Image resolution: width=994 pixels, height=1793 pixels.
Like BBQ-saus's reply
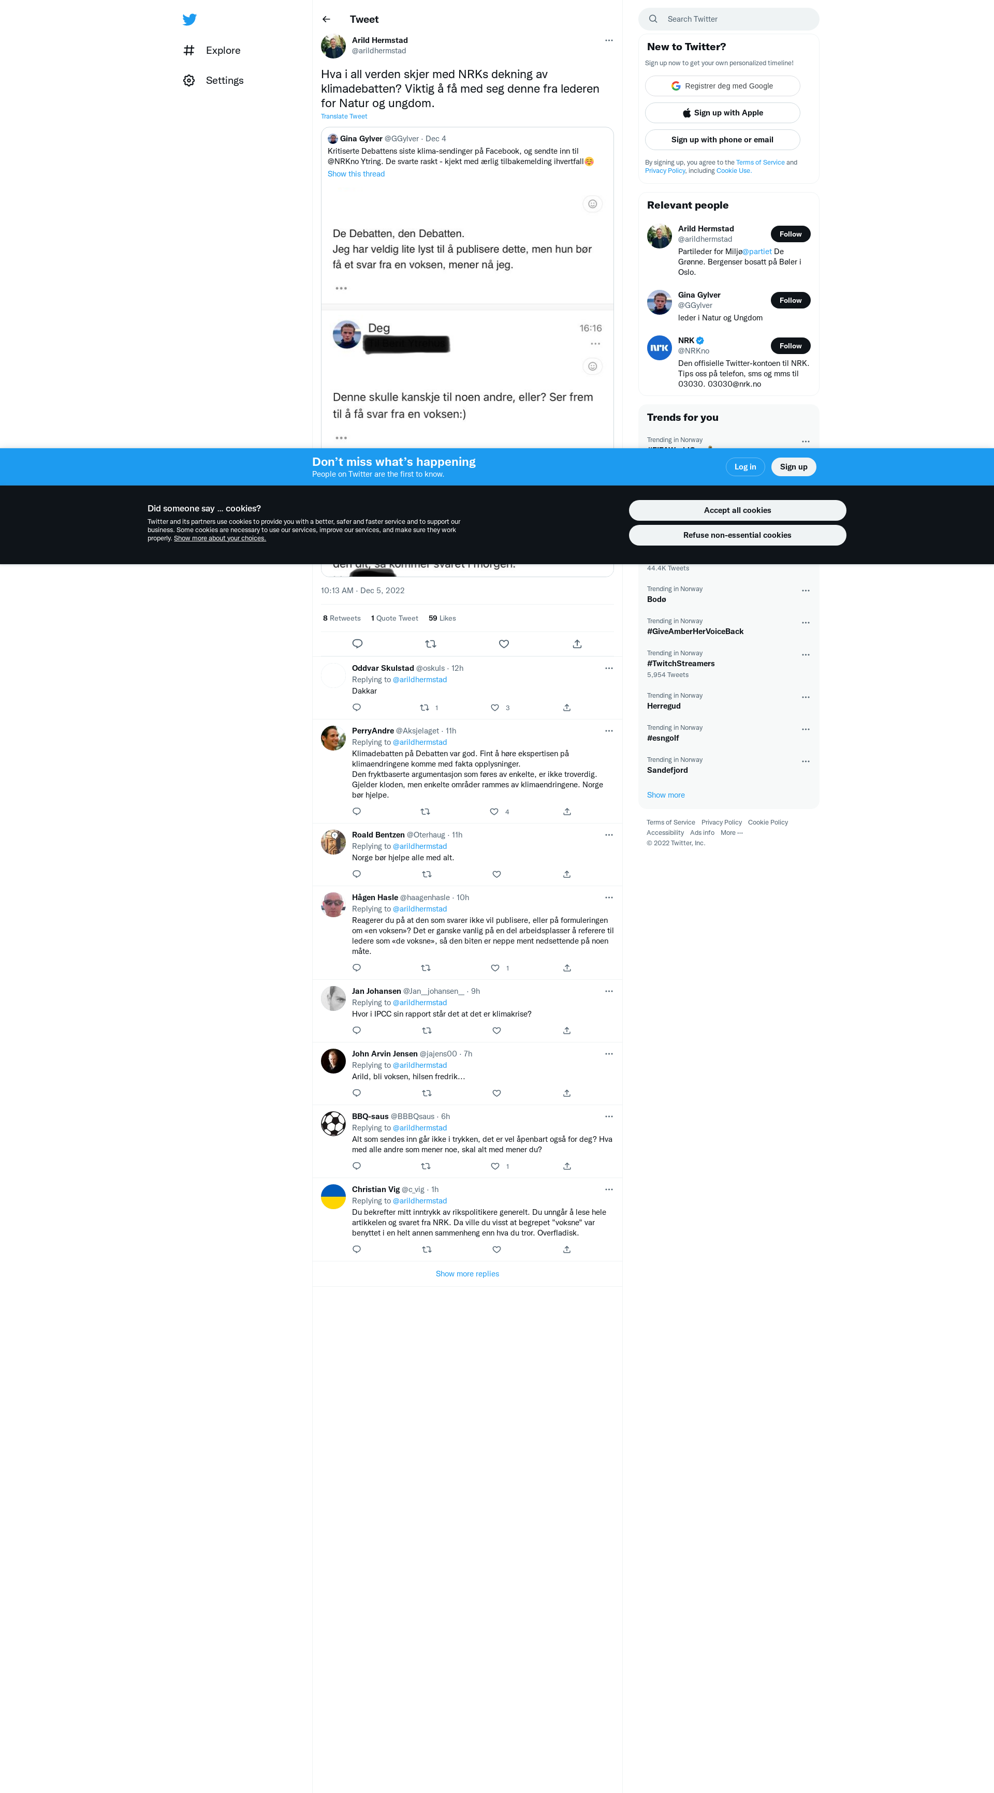(x=495, y=1167)
